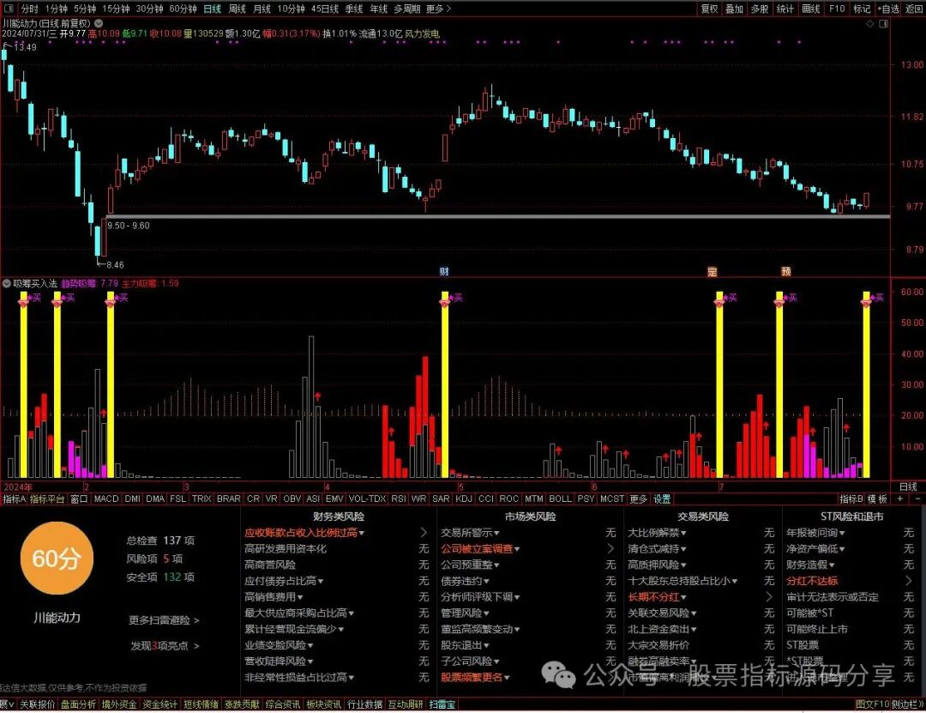
Task: Switch to 分时 intraday view
Action: pos(29,9)
